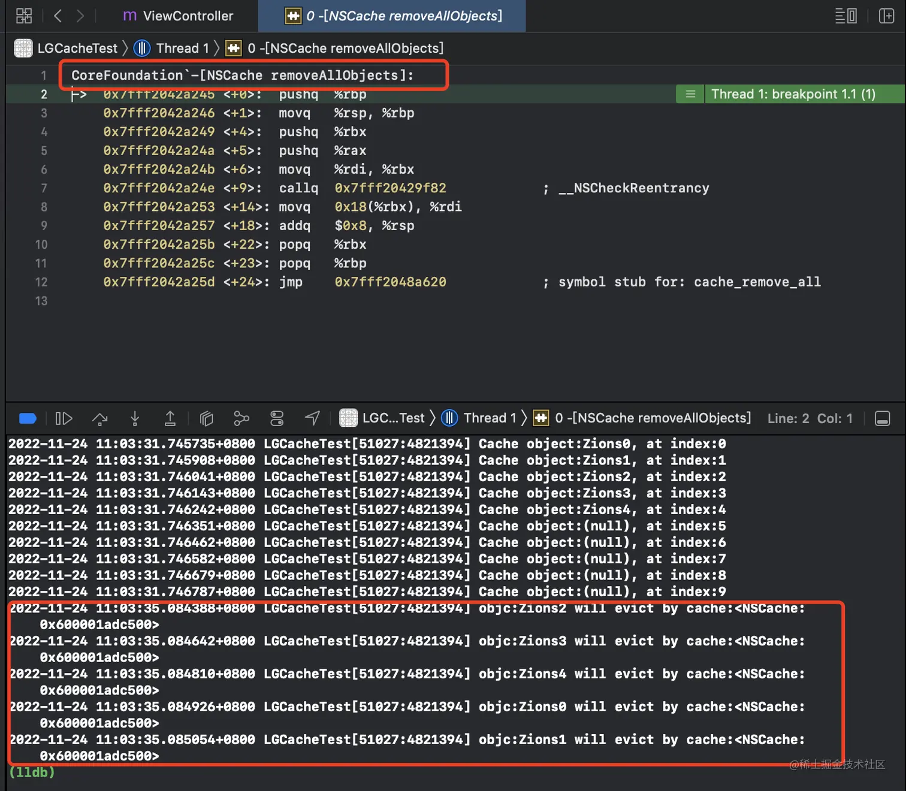
Task: Click 'movq %rdi, %rbx' instruction
Action: [346, 170]
